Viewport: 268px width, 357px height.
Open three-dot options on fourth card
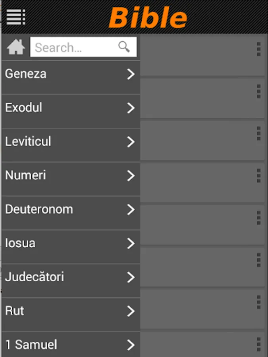point(258,176)
